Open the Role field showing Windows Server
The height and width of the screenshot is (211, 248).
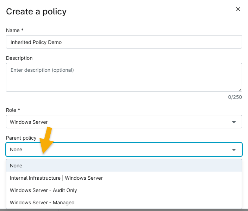click(x=120, y=122)
